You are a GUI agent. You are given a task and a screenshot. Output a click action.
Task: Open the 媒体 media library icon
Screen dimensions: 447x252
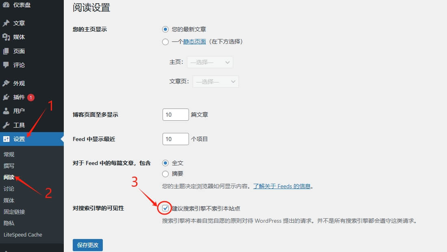6,37
